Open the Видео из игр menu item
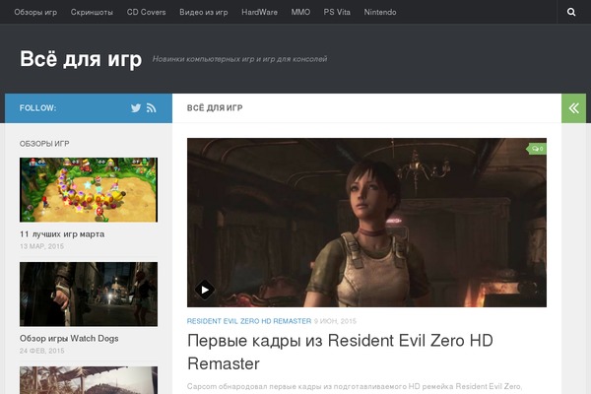591x394 pixels. (x=204, y=12)
